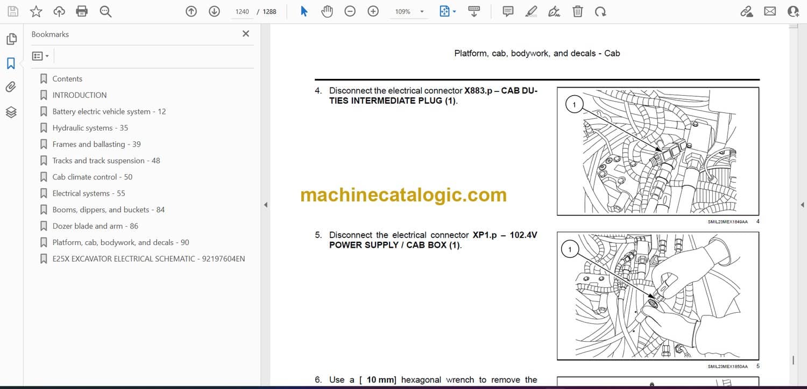The height and width of the screenshot is (389, 807).
Task: Go to the next page with the down arrow
Action: pyautogui.click(x=214, y=11)
